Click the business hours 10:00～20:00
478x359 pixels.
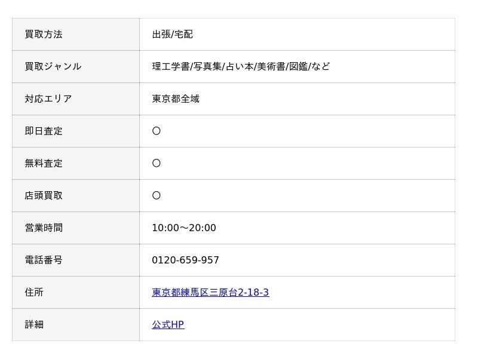coord(184,228)
